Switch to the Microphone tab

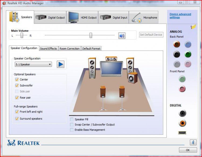pos(144,18)
